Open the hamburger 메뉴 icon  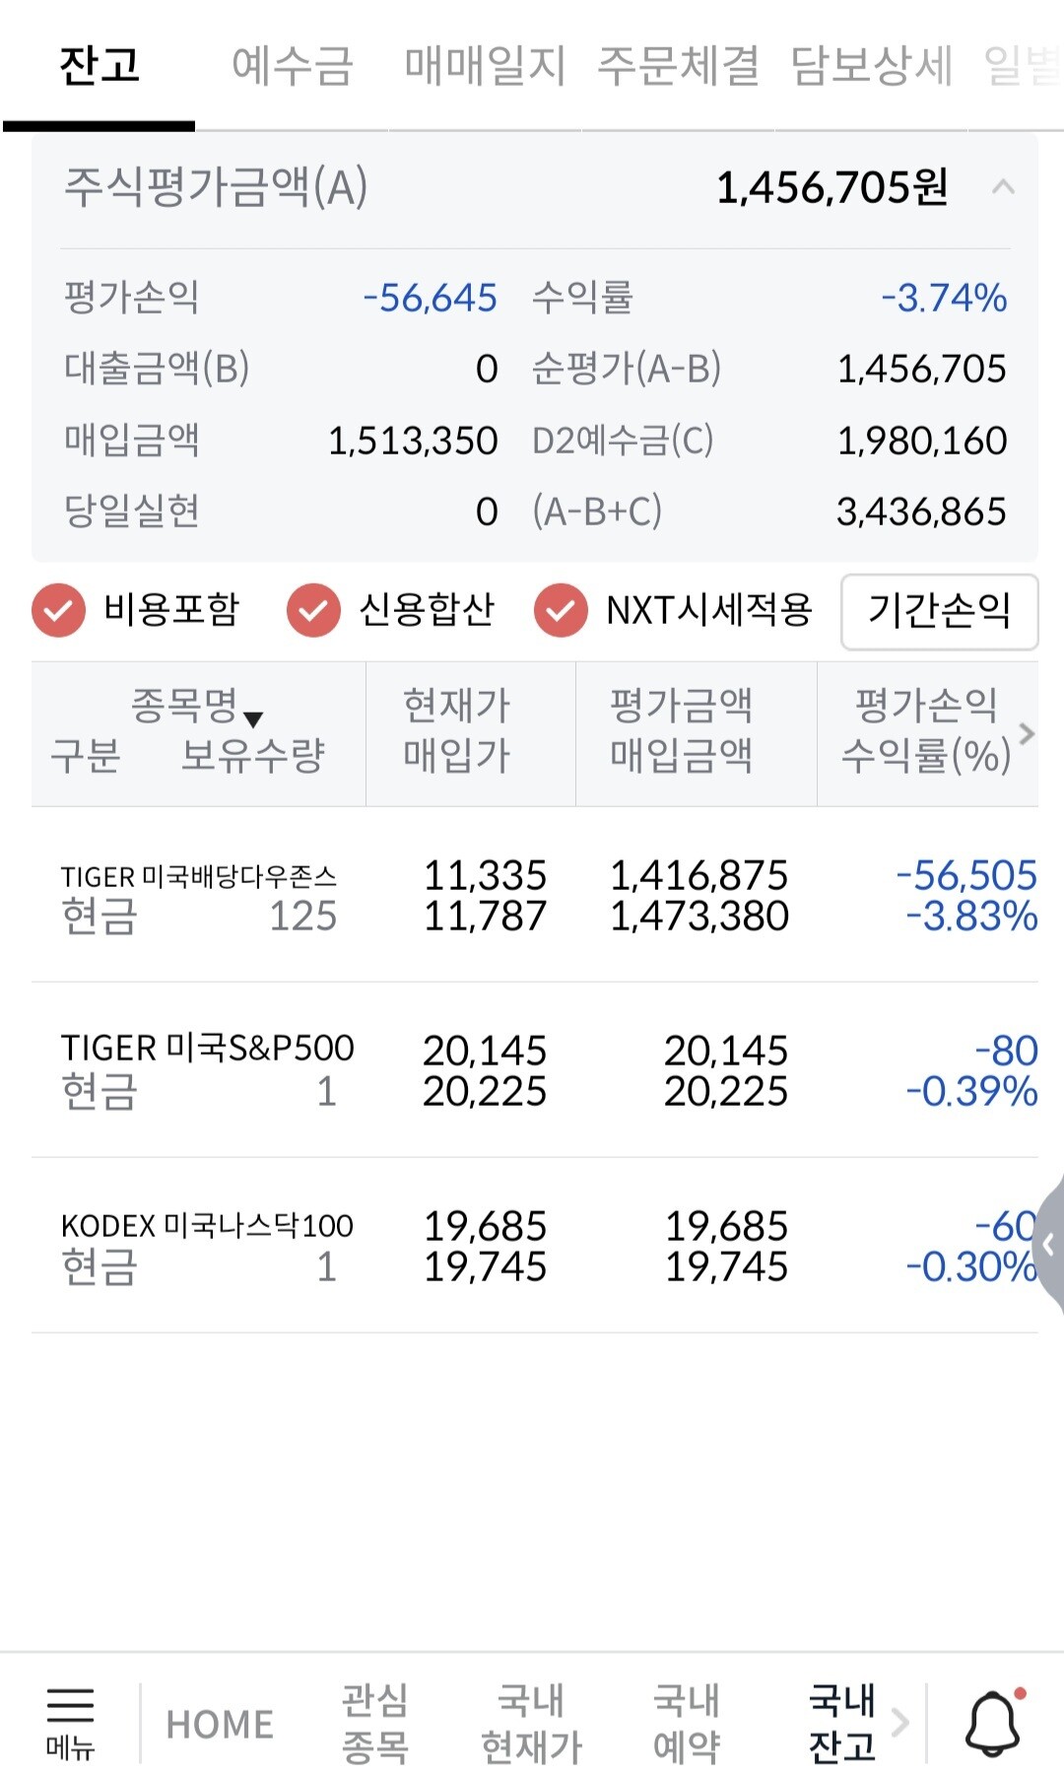(70, 1722)
